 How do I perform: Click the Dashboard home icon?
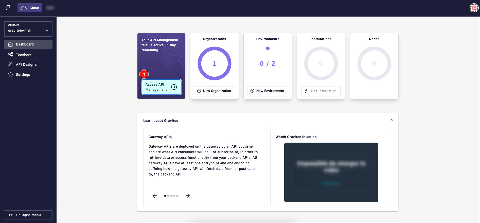10,44
